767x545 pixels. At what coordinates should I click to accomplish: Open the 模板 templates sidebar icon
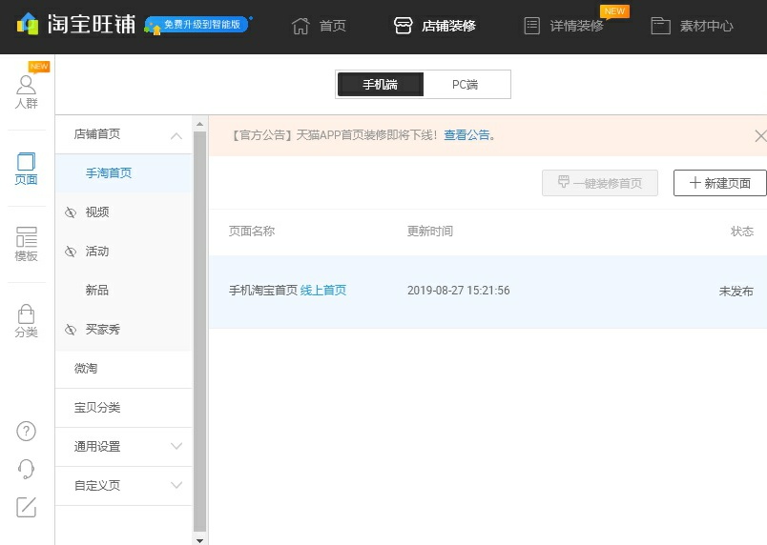pyautogui.click(x=27, y=245)
